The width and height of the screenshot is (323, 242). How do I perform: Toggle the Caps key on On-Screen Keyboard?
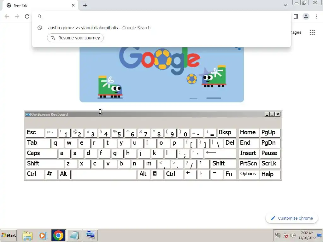pos(41,153)
